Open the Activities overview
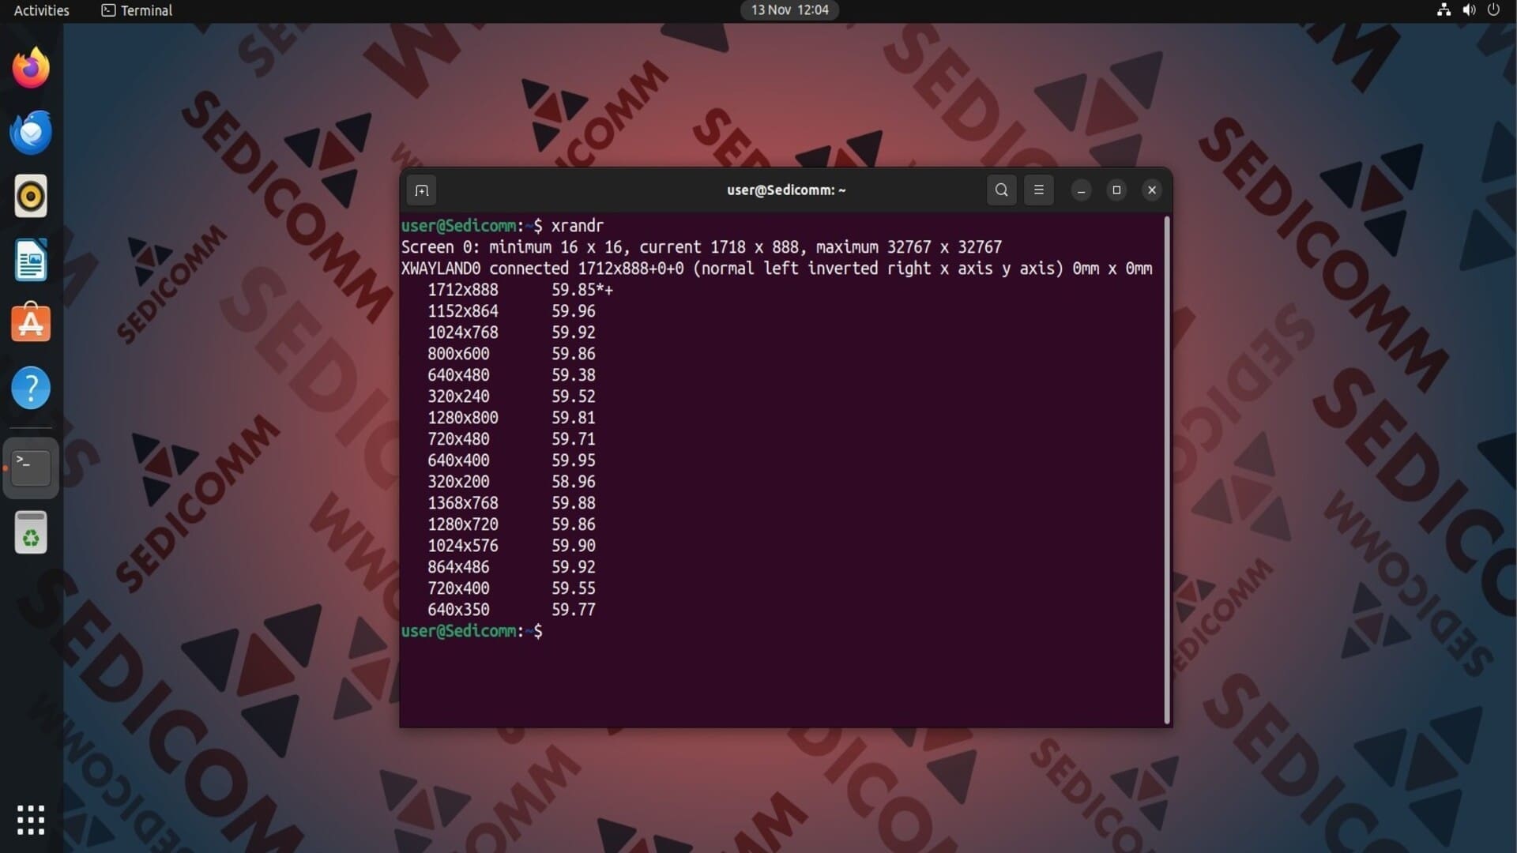This screenshot has height=853, width=1517. pos(41,10)
